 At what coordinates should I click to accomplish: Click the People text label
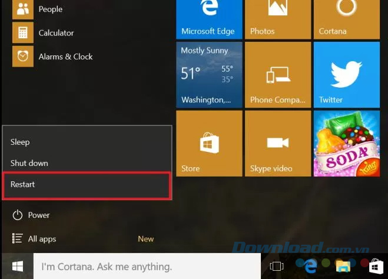coord(51,9)
